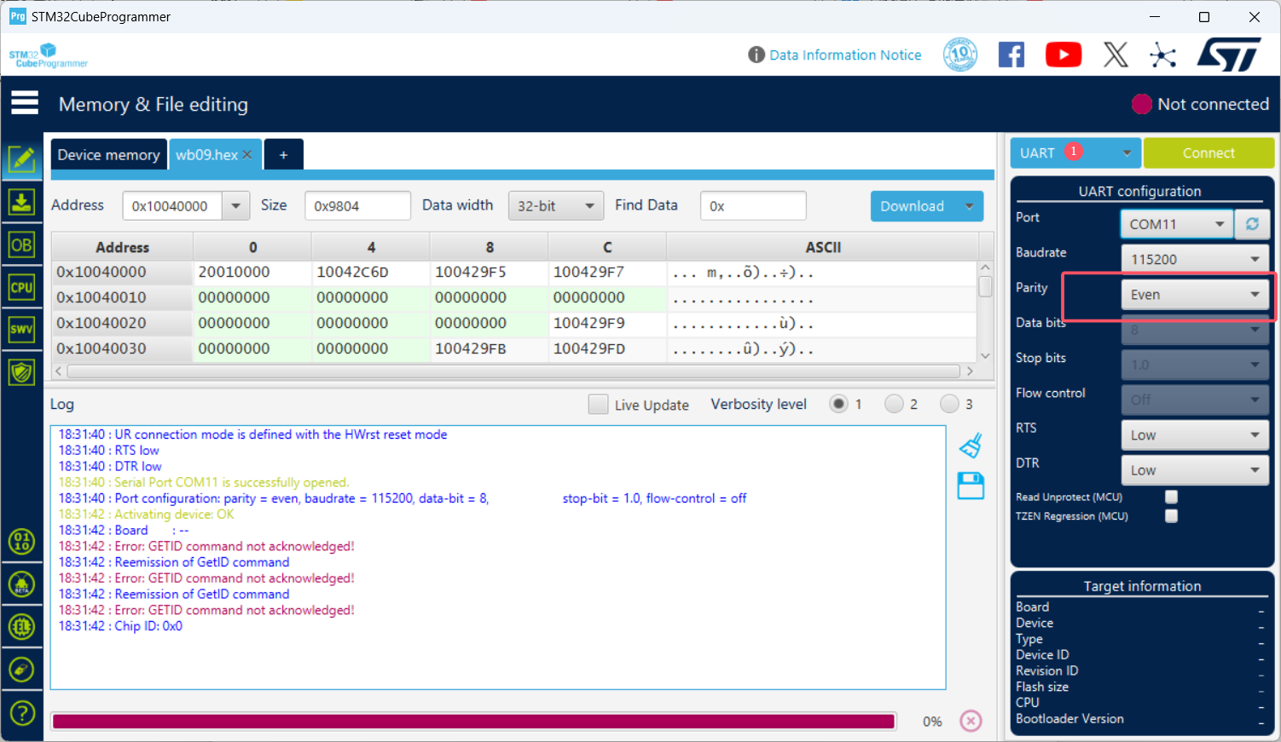The image size is (1281, 742).
Task: Open the DTR Low dropdown
Action: click(1195, 470)
